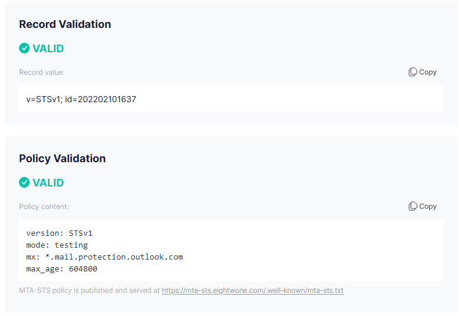Click the copy icon for Record value
This screenshot has height=316, width=459.
413,72
